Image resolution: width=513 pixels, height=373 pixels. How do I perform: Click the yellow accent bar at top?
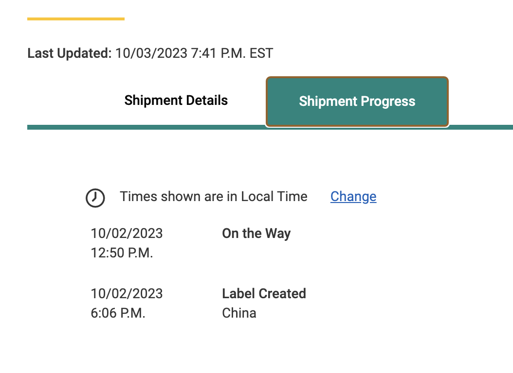point(76,19)
